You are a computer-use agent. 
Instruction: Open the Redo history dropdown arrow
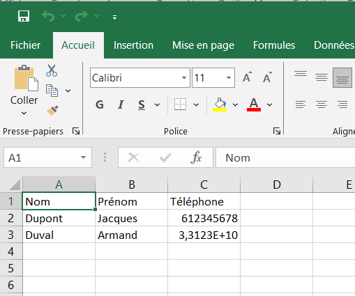tap(96, 16)
